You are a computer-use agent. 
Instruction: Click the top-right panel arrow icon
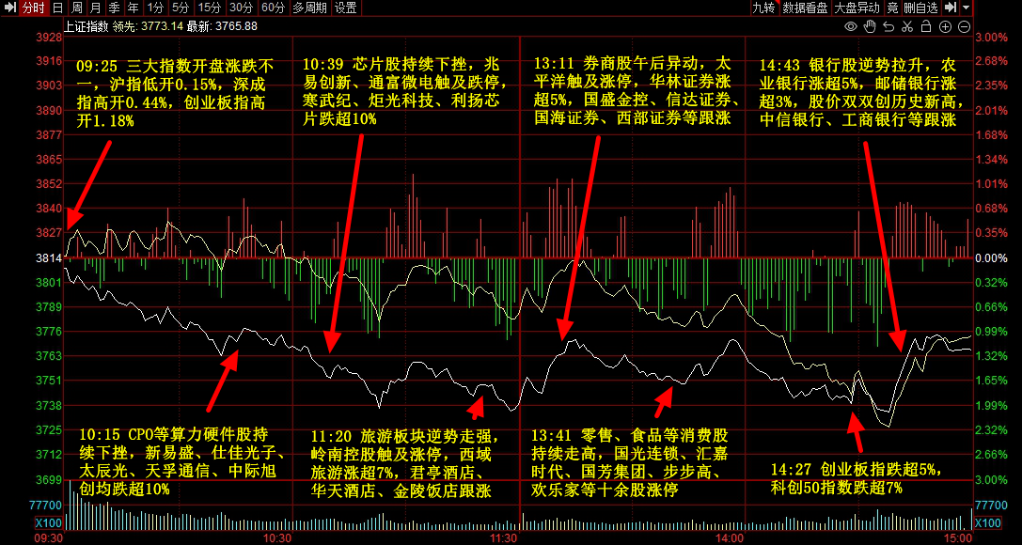(950, 8)
